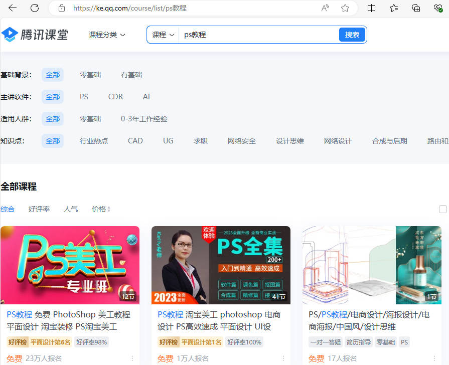
Task: Toggle the checkbox beside sort options
Action: tap(442, 209)
